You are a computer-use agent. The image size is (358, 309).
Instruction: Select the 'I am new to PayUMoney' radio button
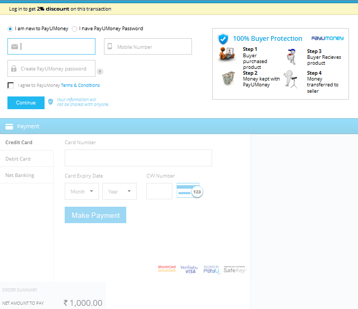pyautogui.click(x=10, y=29)
